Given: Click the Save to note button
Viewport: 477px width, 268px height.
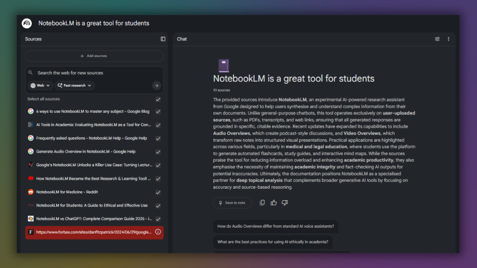Looking at the screenshot, I should [232, 203].
